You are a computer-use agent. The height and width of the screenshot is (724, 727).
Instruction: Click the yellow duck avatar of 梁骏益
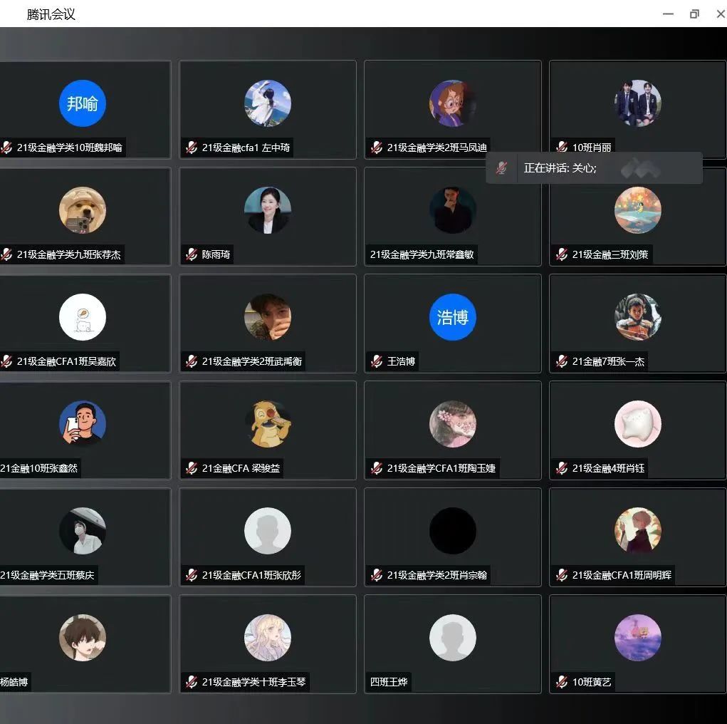pyautogui.click(x=268, y=424)
